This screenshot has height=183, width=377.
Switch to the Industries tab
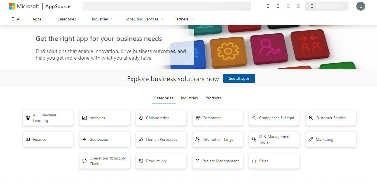pyautogui.click(x=189, y=98)
